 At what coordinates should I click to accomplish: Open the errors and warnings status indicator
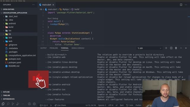tap(44, 105)
